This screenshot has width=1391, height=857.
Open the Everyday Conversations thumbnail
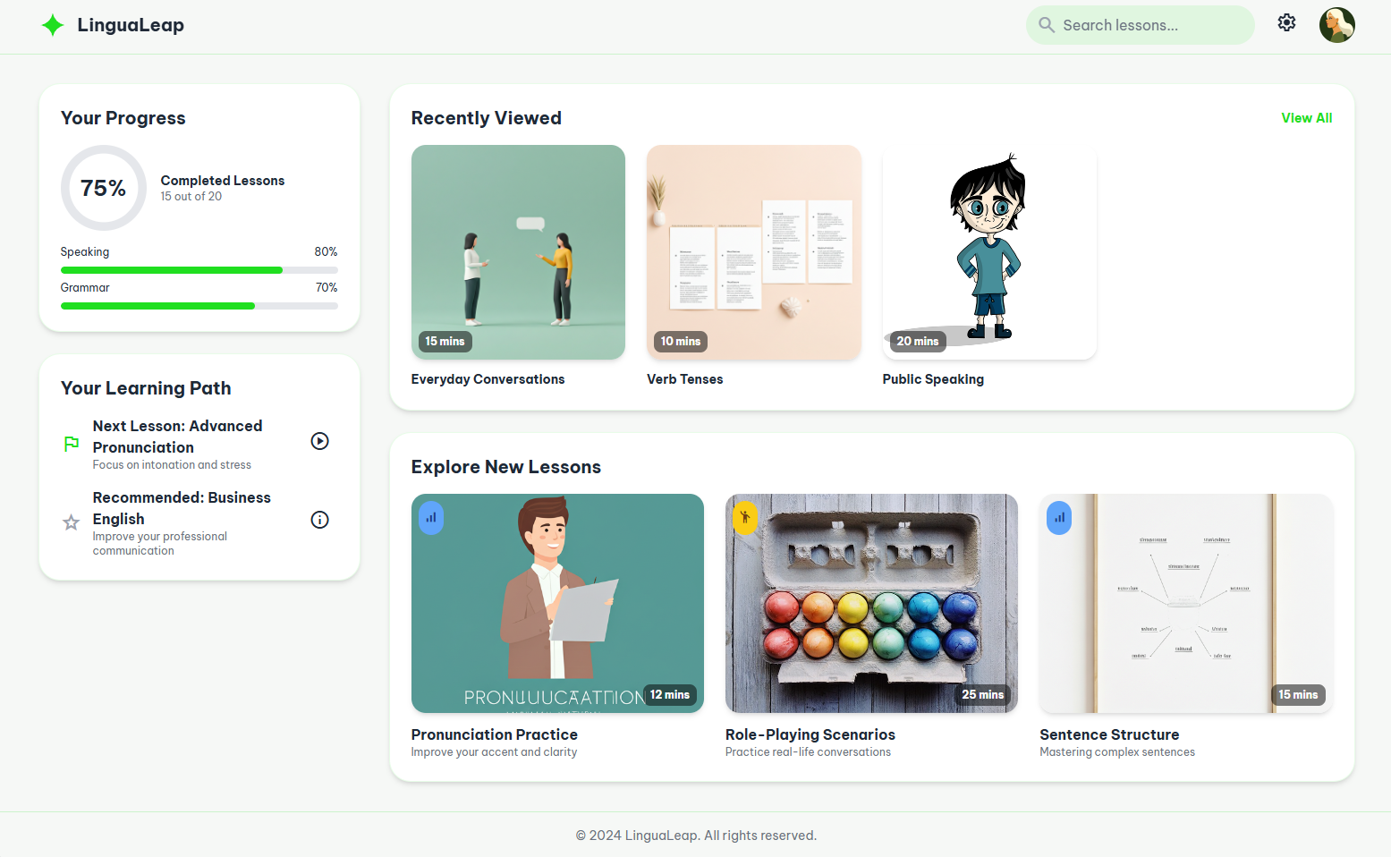[x=518, y=252]
